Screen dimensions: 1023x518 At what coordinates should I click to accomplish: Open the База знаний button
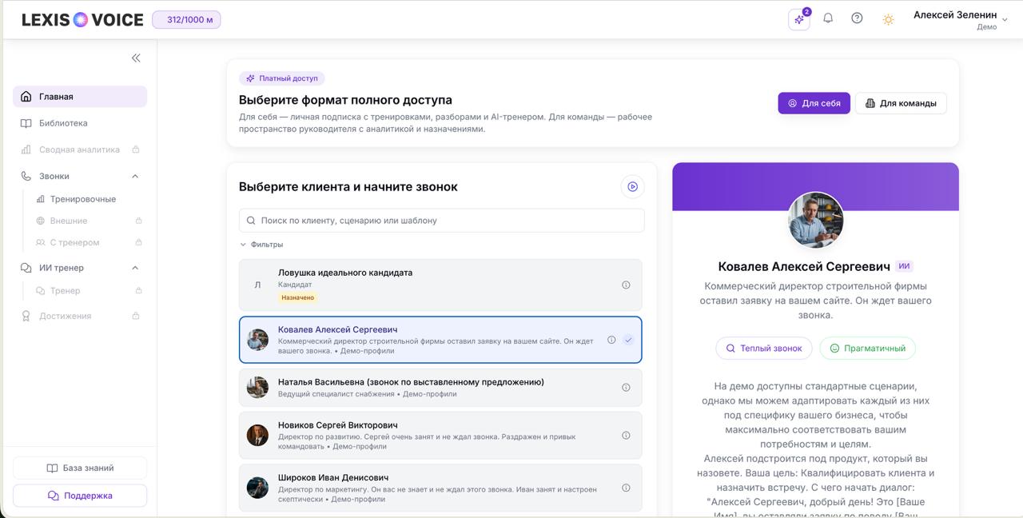coord(80,468)
